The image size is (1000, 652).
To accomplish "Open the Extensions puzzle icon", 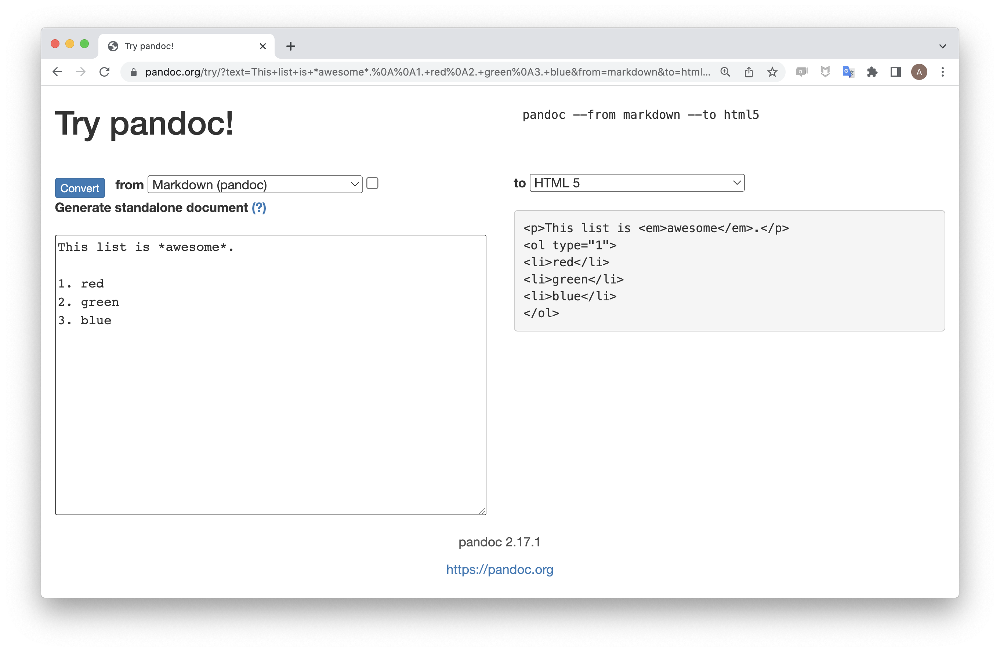I will click(x=872, y=72).
